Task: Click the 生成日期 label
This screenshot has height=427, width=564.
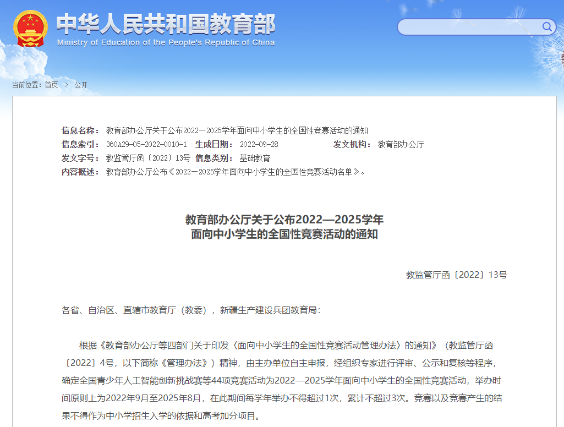Action: point(213,144)
